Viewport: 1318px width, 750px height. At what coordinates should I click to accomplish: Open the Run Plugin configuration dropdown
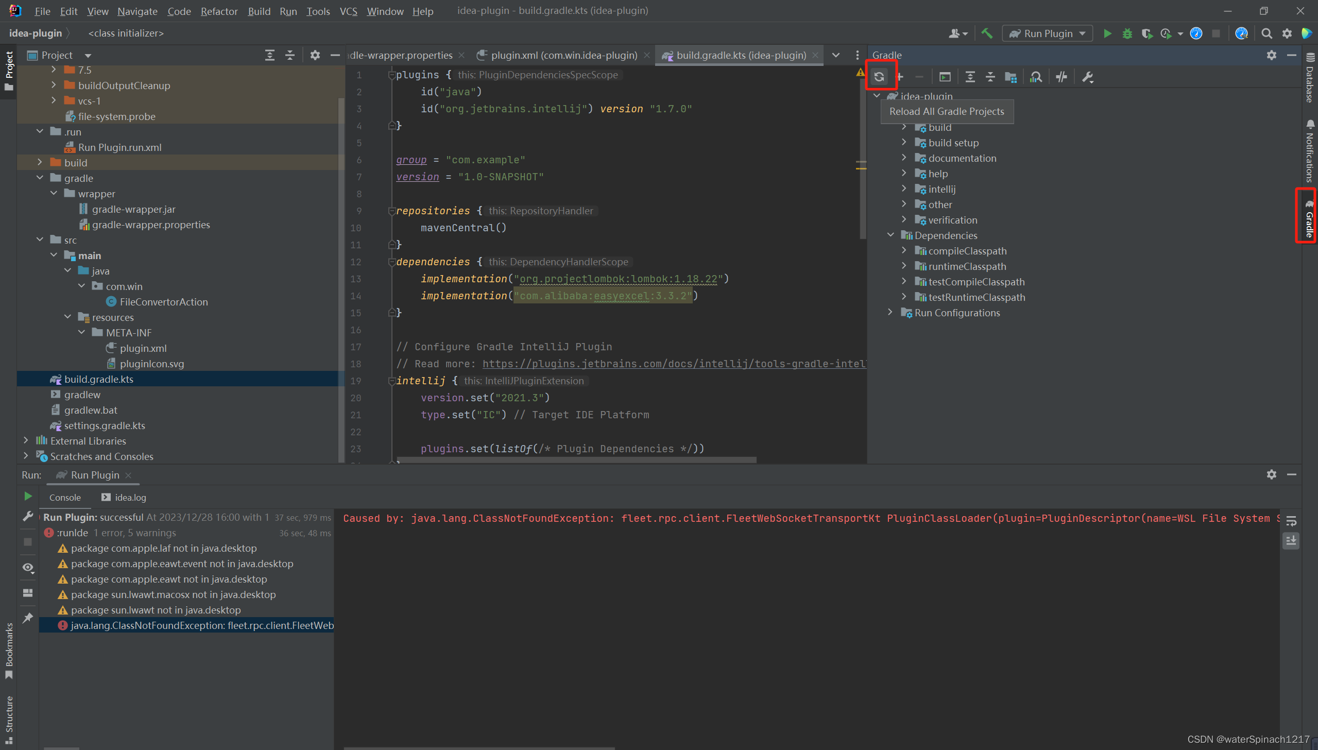pos(1048,33)
